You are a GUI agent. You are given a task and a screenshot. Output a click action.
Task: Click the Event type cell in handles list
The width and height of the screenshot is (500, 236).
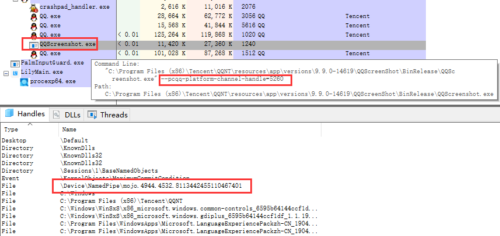coord(10,178)
